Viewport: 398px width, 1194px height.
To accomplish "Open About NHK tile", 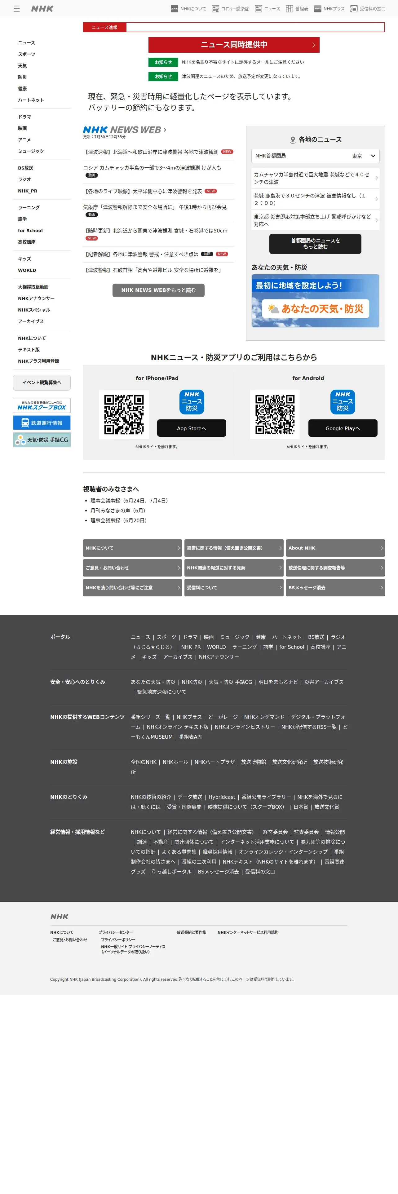I will click(x=335, y=548).
